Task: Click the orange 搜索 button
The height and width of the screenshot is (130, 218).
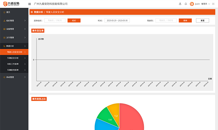Action: [x=185, y=20]
